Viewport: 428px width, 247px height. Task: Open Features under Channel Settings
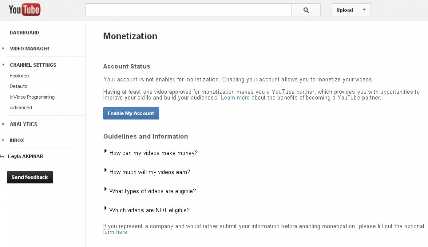19,76
